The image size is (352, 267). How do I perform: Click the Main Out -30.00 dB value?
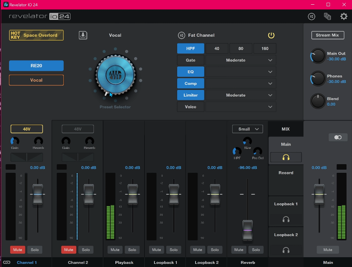click(x=336, y=59)
